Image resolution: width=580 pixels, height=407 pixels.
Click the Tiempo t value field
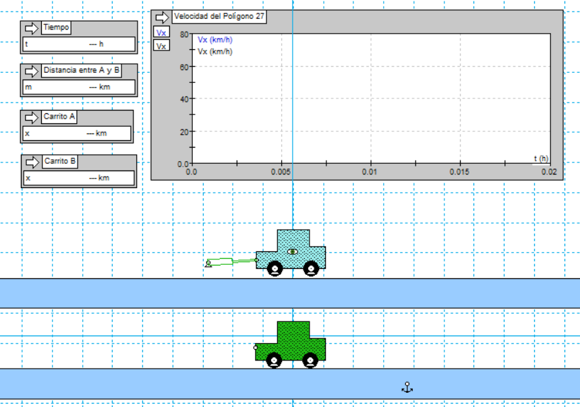point(79,44)
